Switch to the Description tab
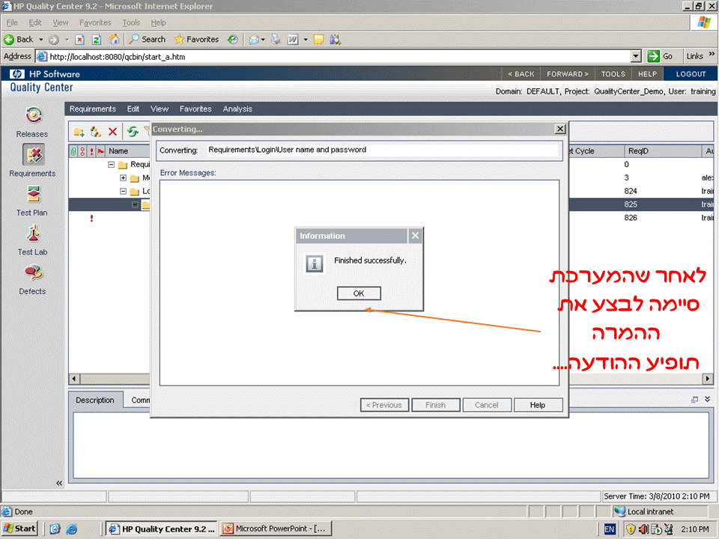Viewport: 719px width, 539px height. (95, 400)
